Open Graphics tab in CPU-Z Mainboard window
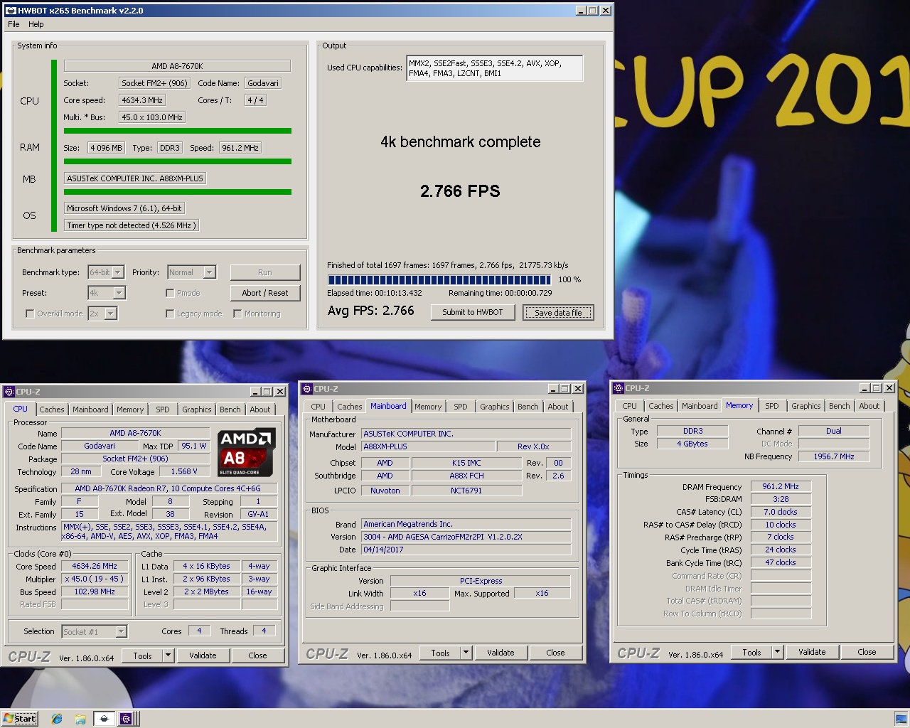 point(495,407)
